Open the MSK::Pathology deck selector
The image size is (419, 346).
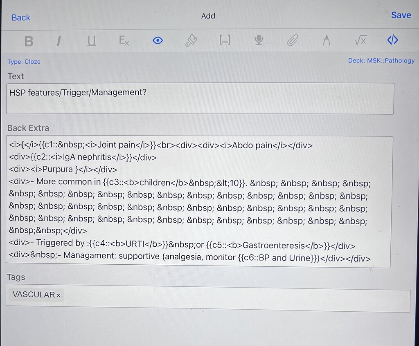coord(381,60)
